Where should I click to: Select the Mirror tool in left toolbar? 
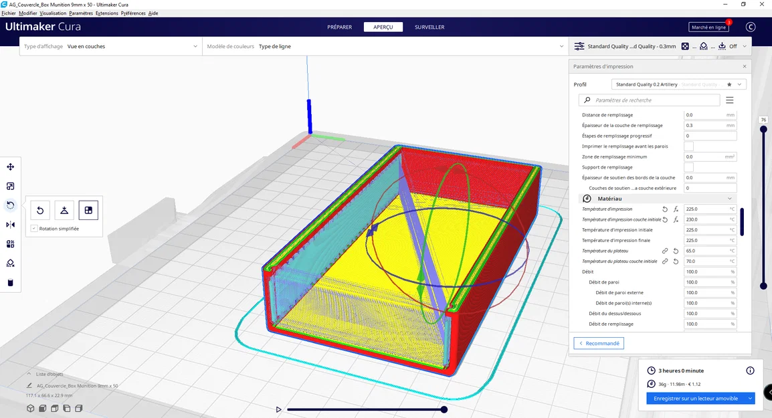[10, 225]
